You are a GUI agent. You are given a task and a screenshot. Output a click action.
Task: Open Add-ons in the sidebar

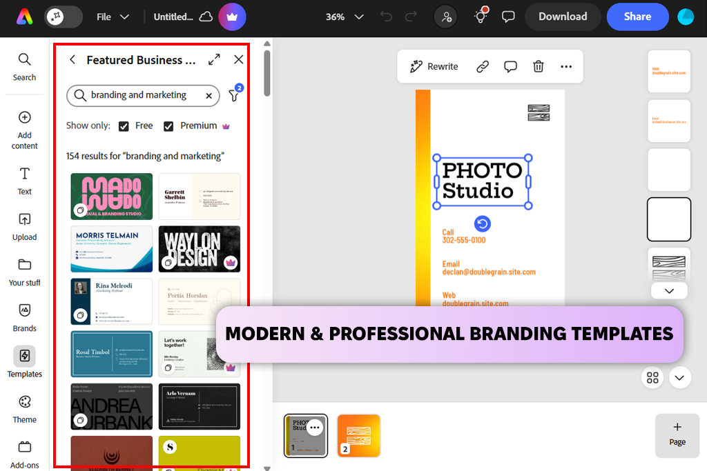24,454
